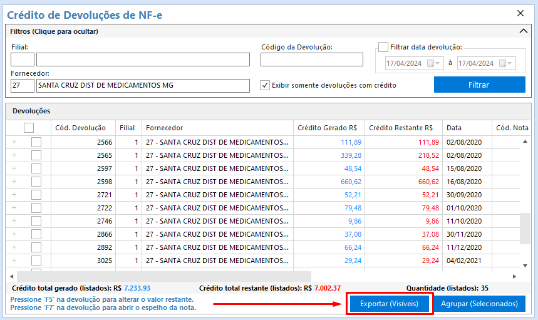The image size is (538, 320).
Task: Click Exportar (Visíveis) button
Action: pos(390,304)
